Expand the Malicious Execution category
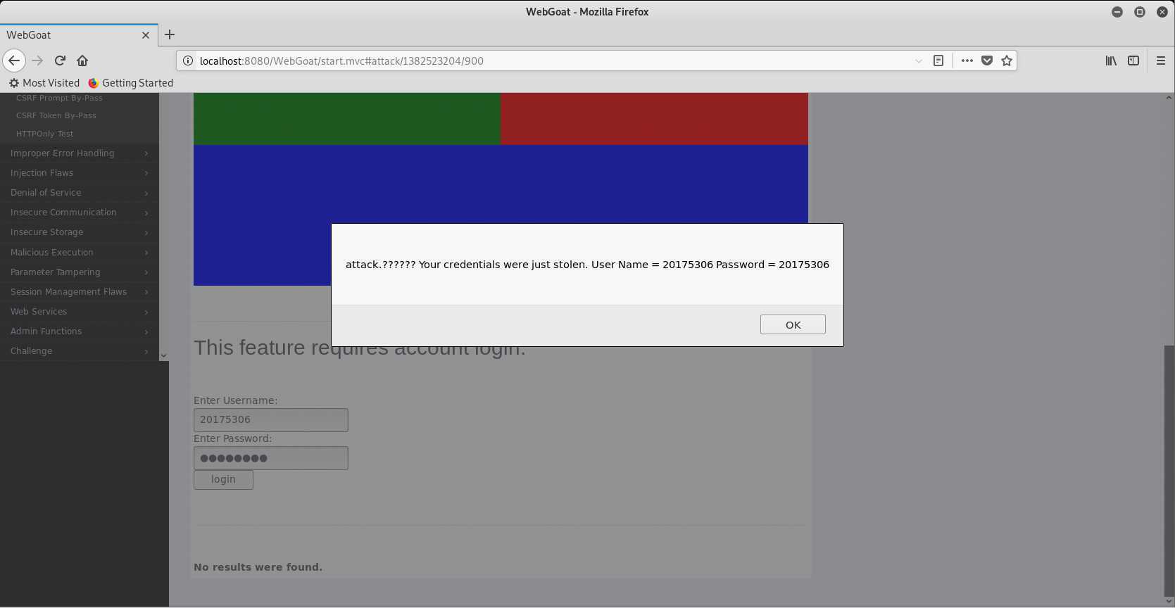This screenshot has width=1175, height=608. [x=79, y=252]
